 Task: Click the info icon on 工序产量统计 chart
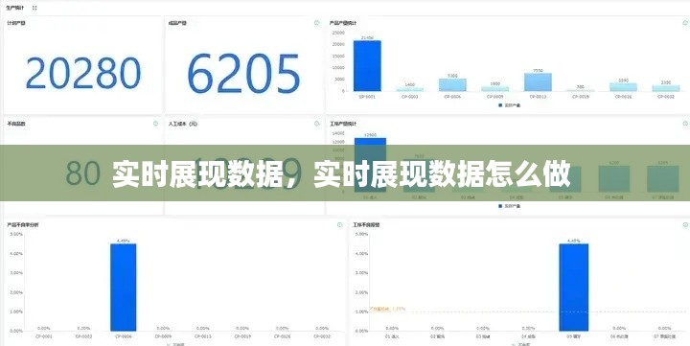pos(685,124)
